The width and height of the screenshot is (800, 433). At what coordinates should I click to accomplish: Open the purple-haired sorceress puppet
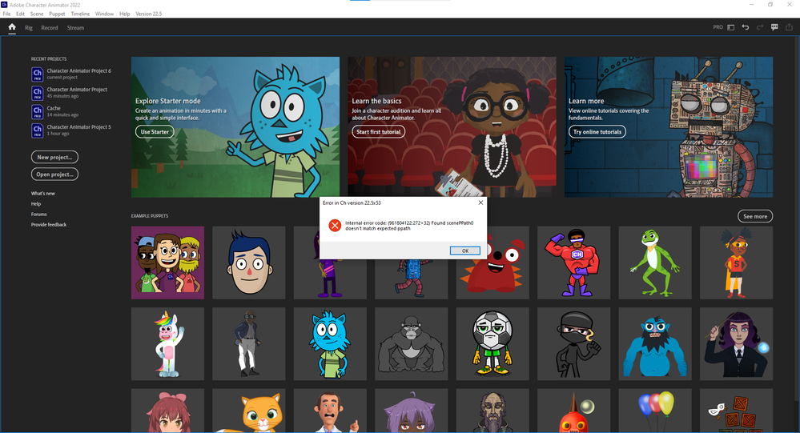point(736,343)
